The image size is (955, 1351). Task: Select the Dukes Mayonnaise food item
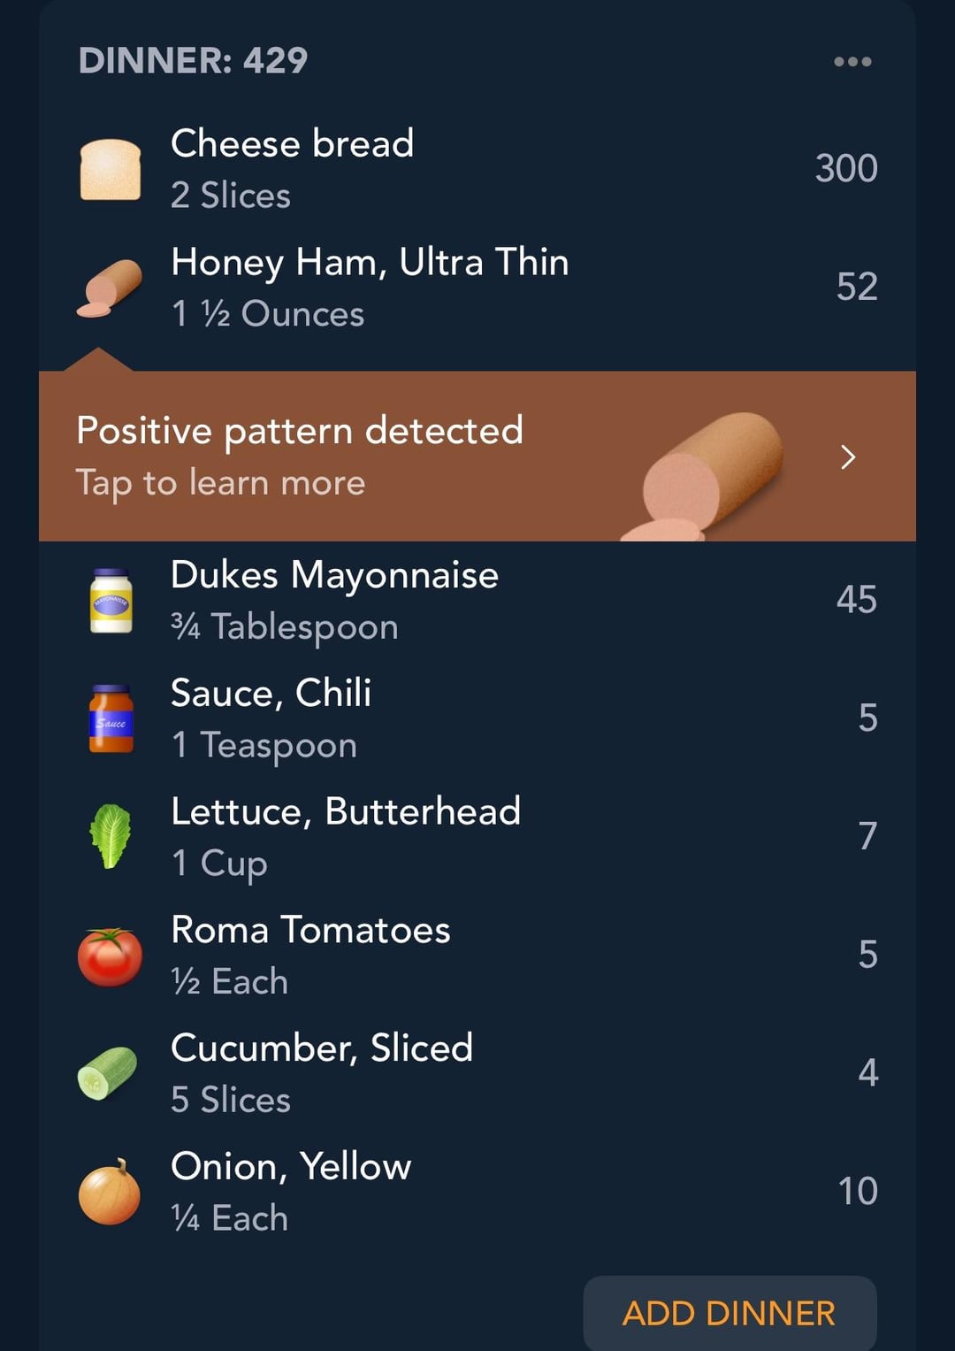(477, 601)
